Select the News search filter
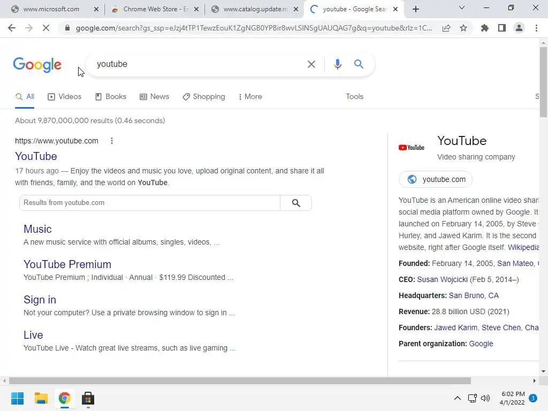Image resolution: width=548 pixels, height=411 pixels. pos(155,97)
